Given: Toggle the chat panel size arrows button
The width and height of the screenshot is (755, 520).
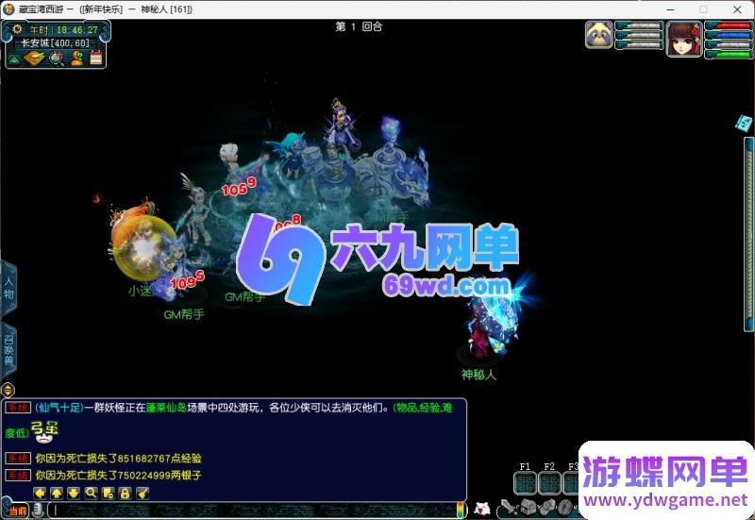Looking at the screenshot, I should (x=8, y=389).
